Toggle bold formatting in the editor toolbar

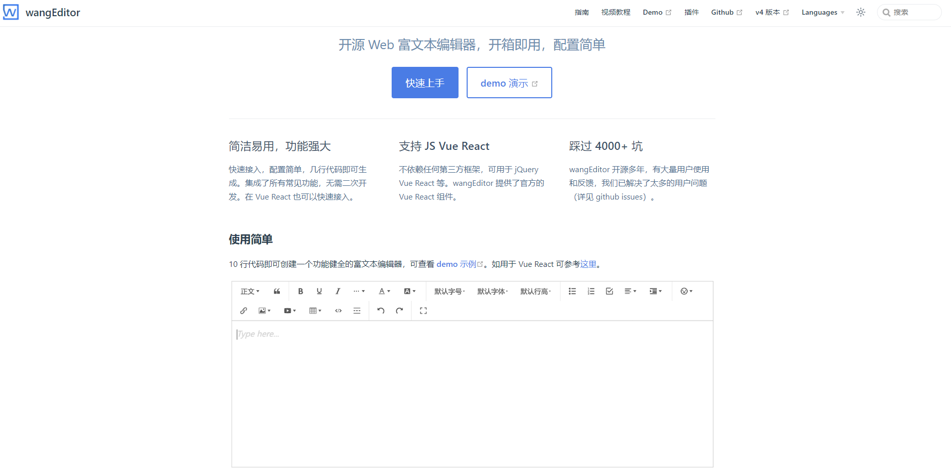pos(300,291)
